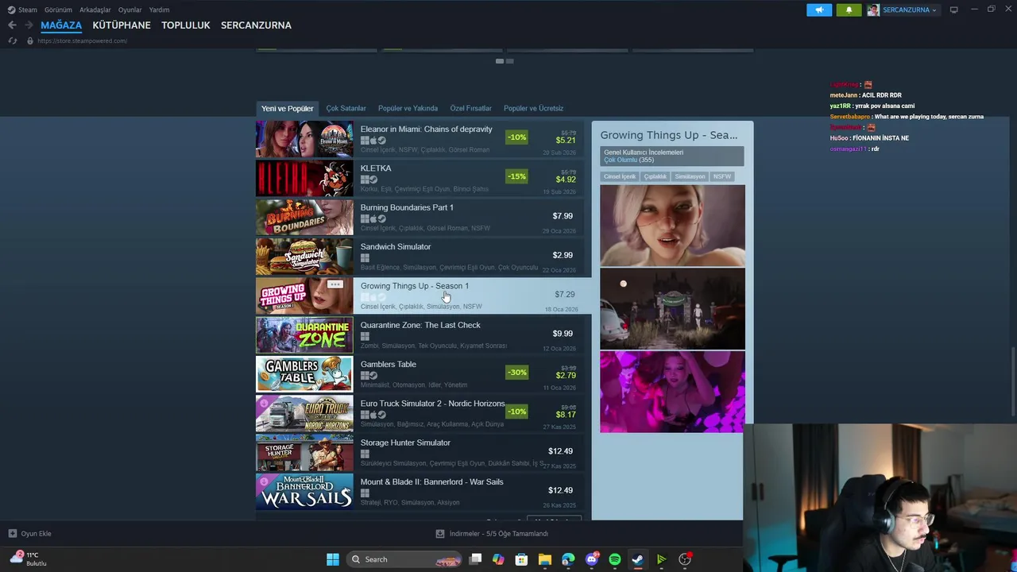Screen dimensions: 1017x572
Task: Open Microsoft Store from the taskbar
Action: (521, 559)
